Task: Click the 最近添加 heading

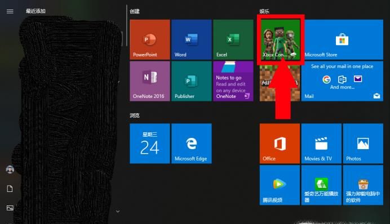Action: [36, 11]
